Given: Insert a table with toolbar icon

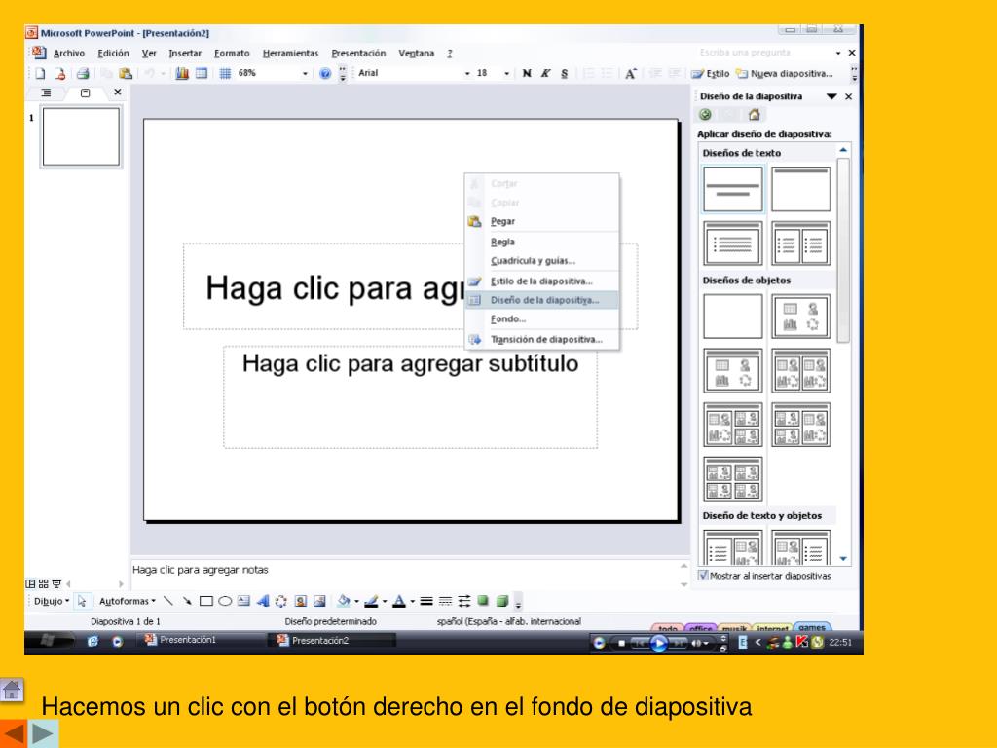Looking at the screenshot, I should (201, 74).
